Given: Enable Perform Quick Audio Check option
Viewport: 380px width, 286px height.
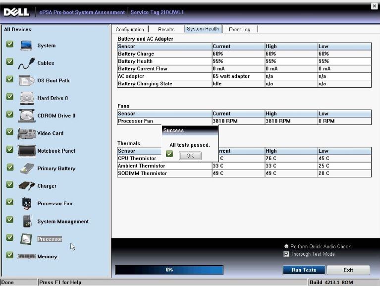Looking at the screenshot, I should [x=286, y=246].
